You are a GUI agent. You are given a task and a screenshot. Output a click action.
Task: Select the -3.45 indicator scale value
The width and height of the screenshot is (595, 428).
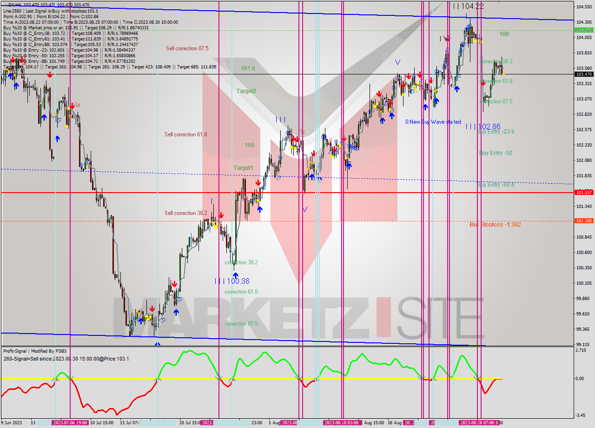[581, 415]
